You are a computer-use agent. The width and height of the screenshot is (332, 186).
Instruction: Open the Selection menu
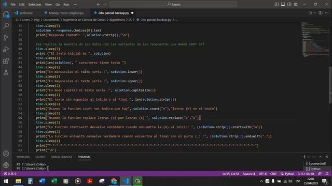pos(35,5)
